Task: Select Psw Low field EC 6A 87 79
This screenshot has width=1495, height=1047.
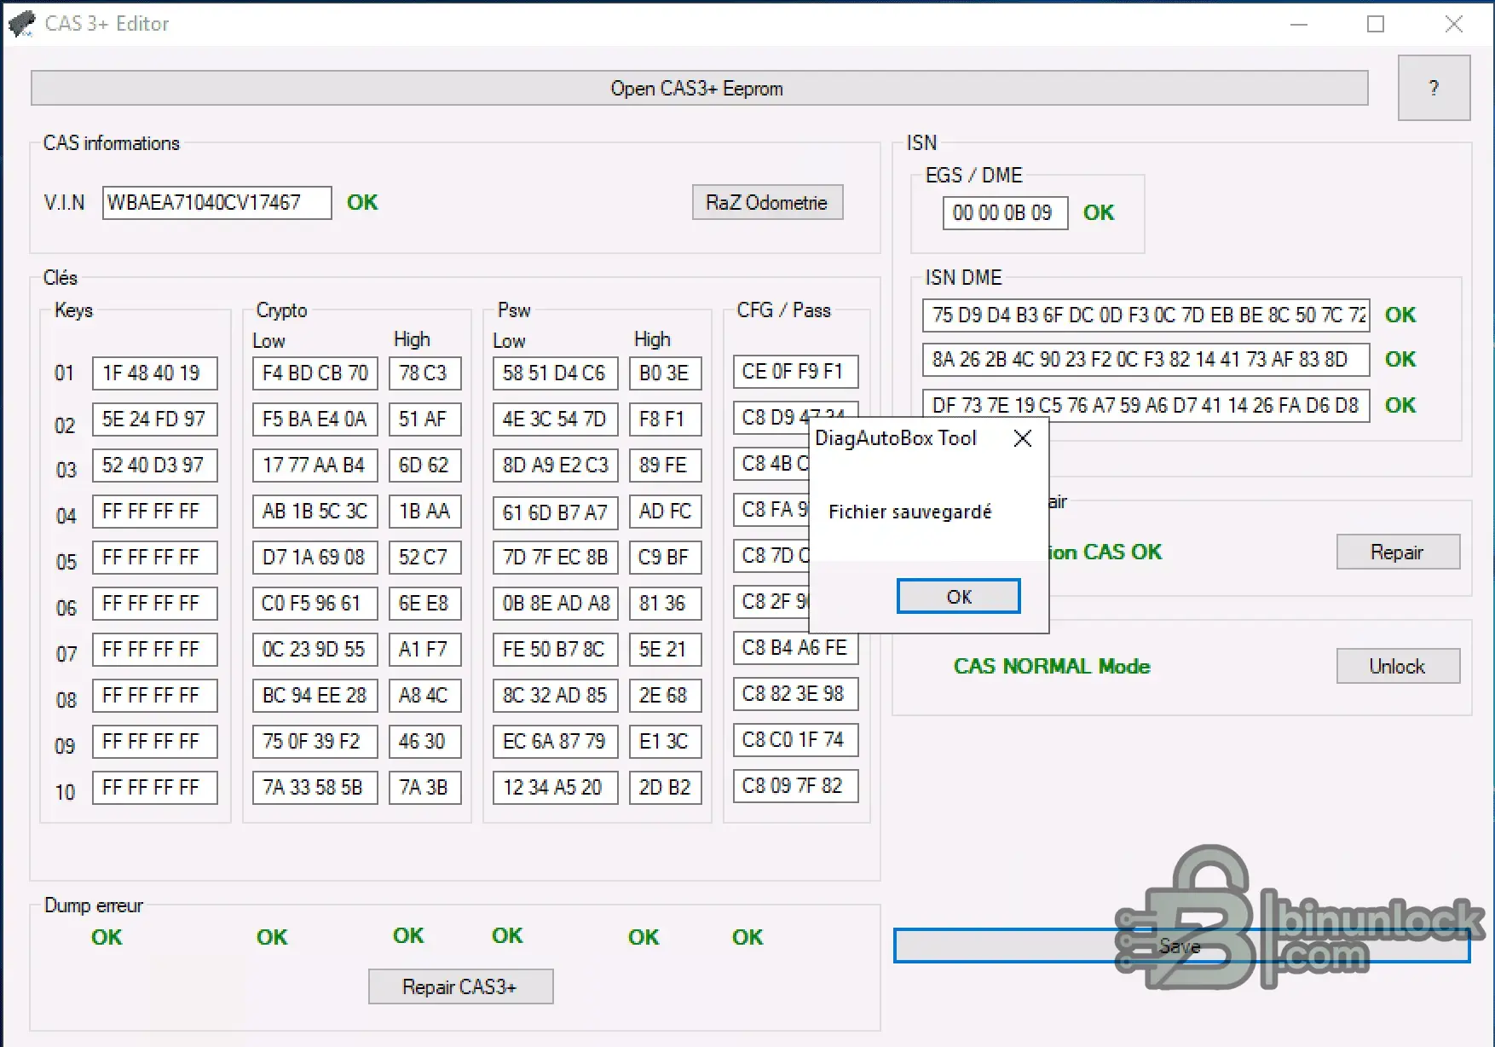Action: point(555,742)
